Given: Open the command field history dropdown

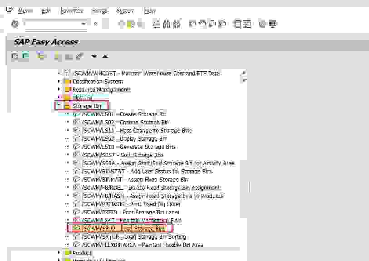Looking at the screenshot, I should 84,24.
